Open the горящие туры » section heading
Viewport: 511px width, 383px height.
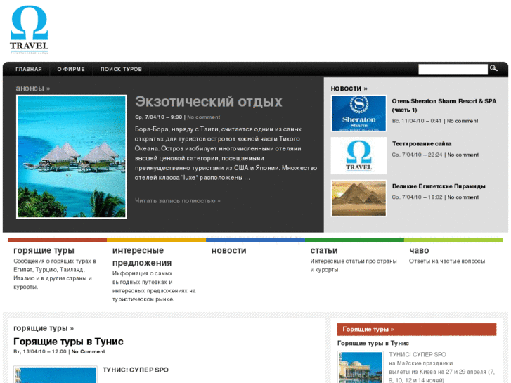[x=44, y=328]
